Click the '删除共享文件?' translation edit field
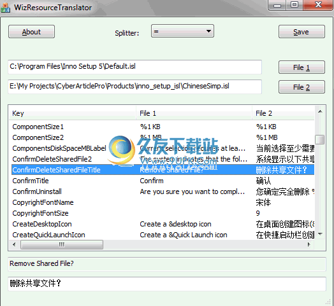This screenshot has width=334, height=306. tap(167, 284)
